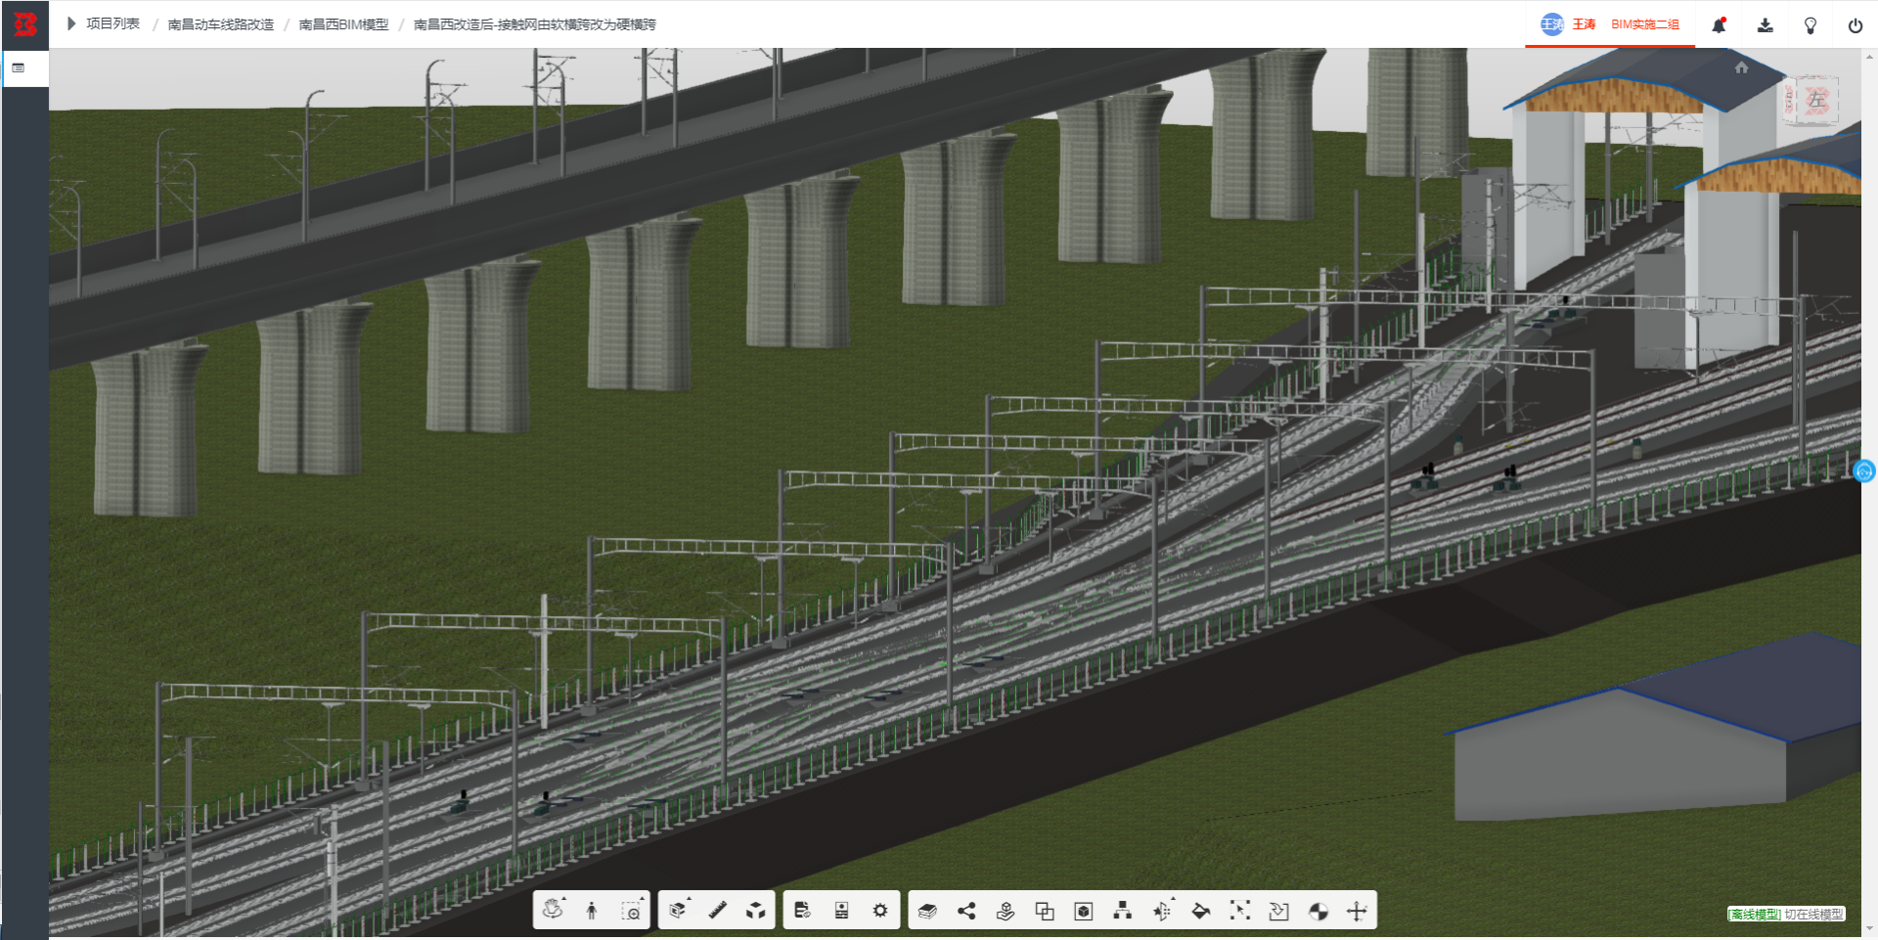The height and width of the screenshot is (940, 1878).
Task: Open 南昌西BIM模型 breadcrumb item
Action: tap(343, 24)
